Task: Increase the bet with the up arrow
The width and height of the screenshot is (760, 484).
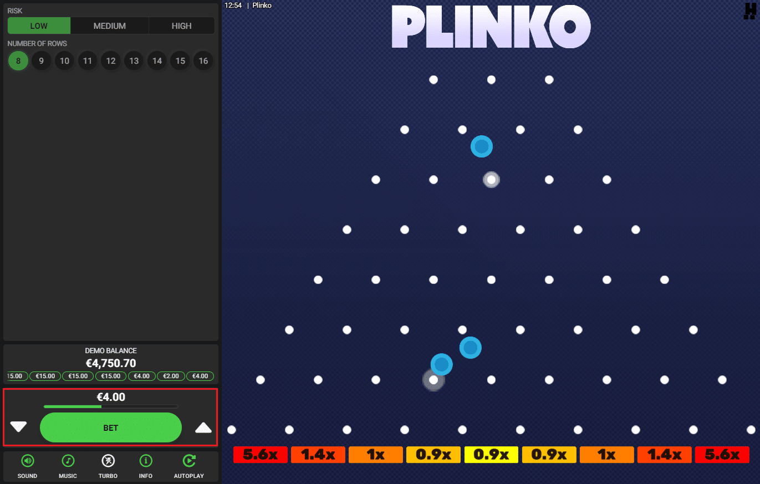Action: 203,427
